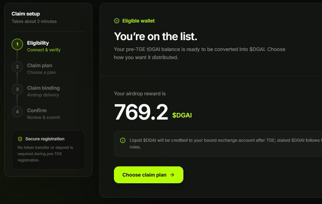This screenshot has width=322, height=204.
Task: Click the shield icon next to Secure registration
Action: point(20,139)
